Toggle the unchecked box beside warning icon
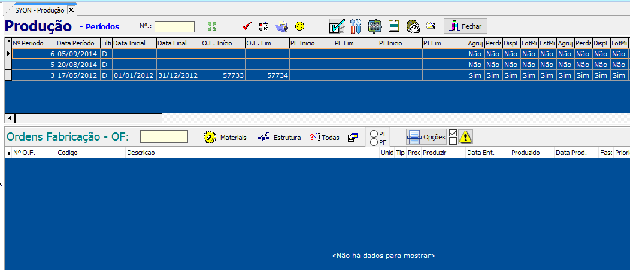Image resolution: width=630 pixels, height=270 pixels. click(x=453, y=141)
